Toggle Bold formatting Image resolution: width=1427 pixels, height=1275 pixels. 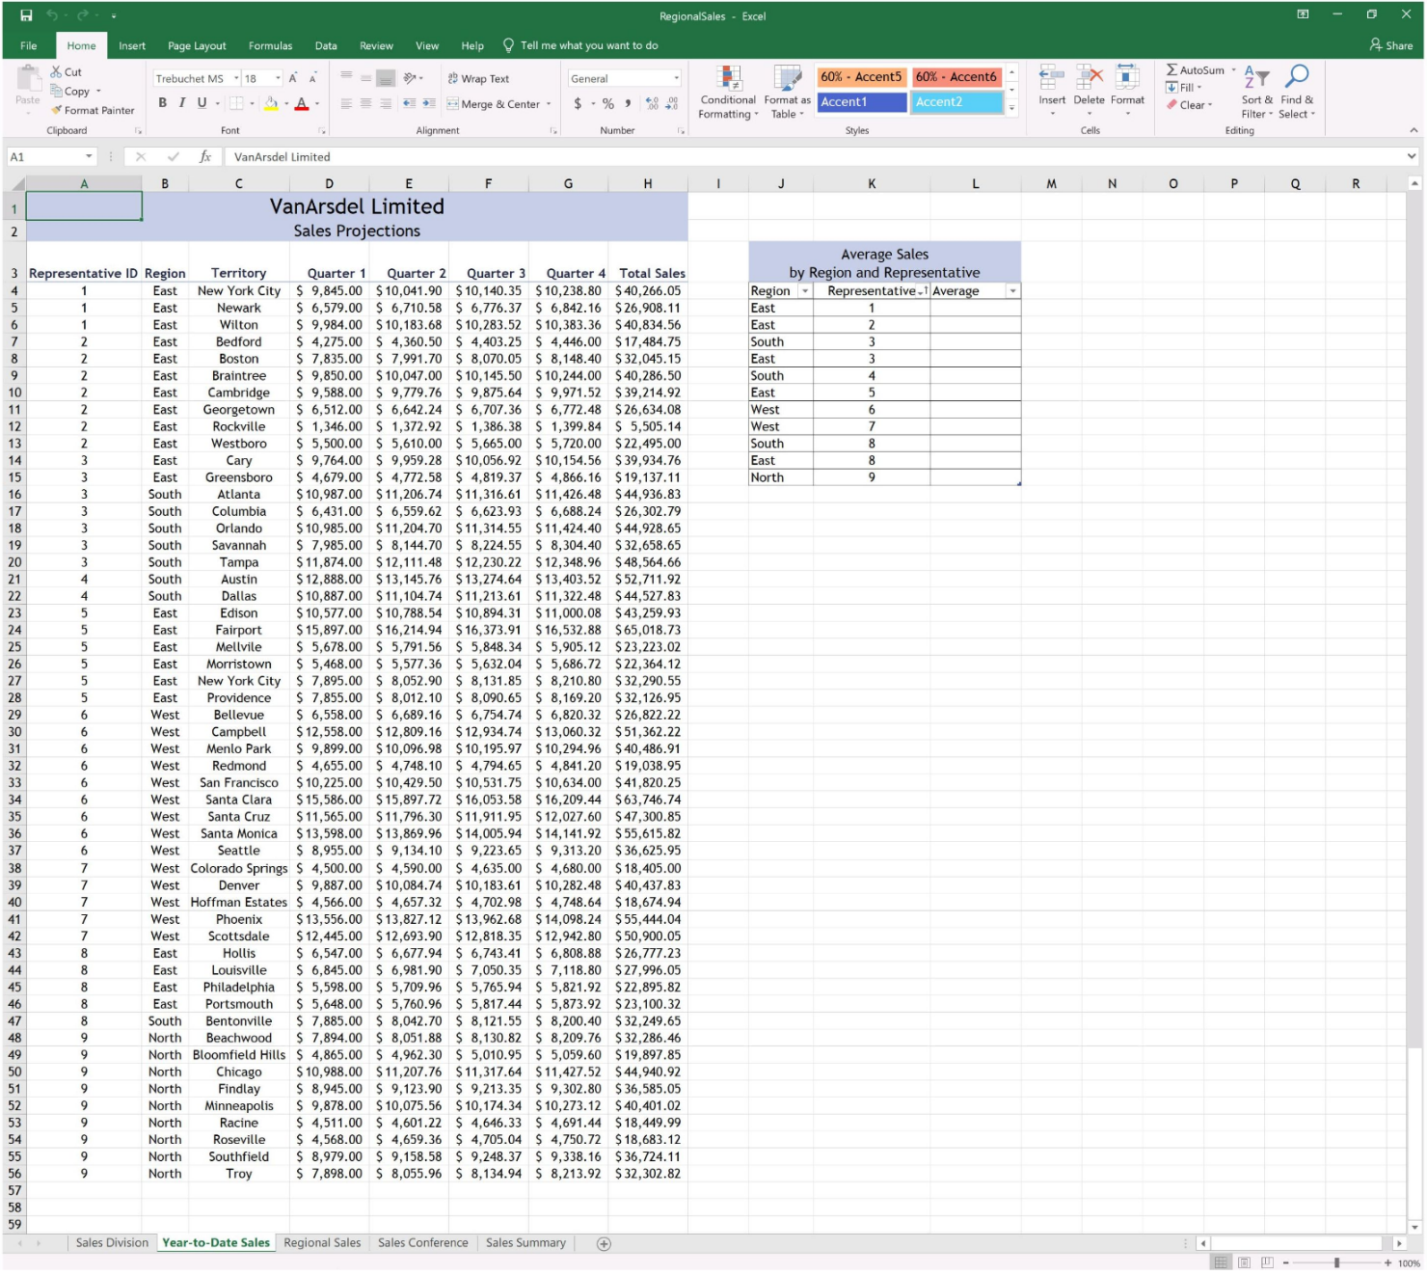click(162, 103)
